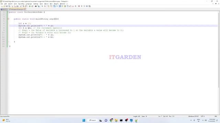Click the stop recording macro icon
Screen dimensions: 220x123
click(81, 6)
